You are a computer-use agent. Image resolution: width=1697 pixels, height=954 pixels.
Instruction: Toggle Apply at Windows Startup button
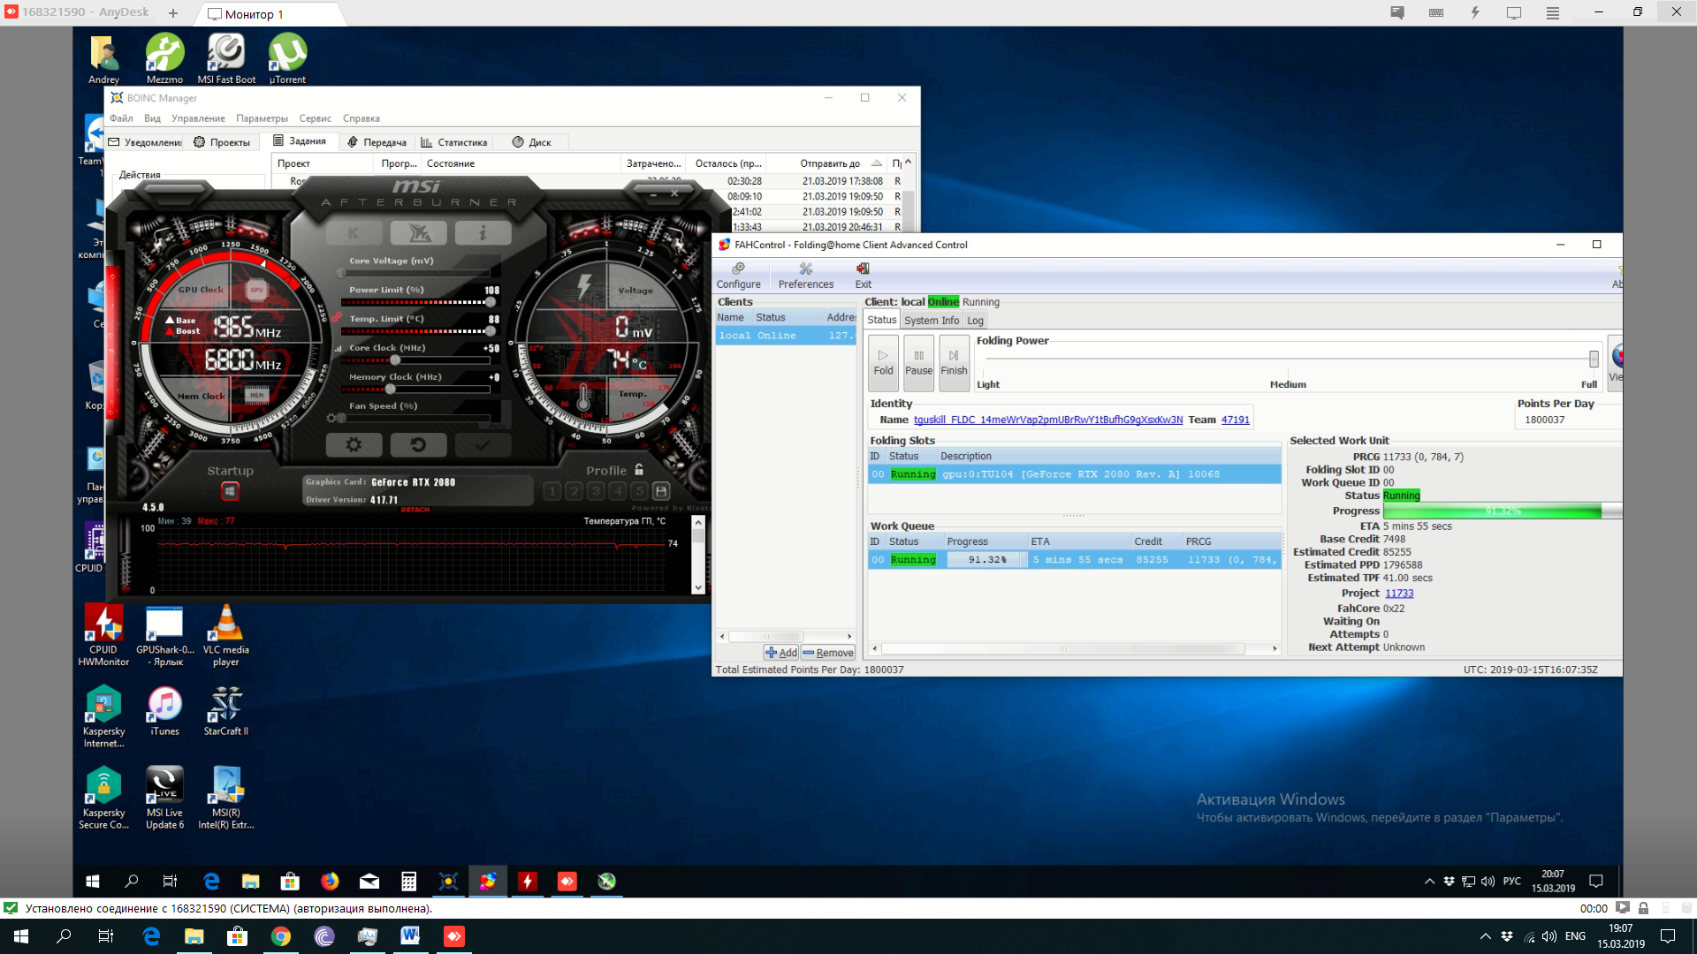(230, 491)
